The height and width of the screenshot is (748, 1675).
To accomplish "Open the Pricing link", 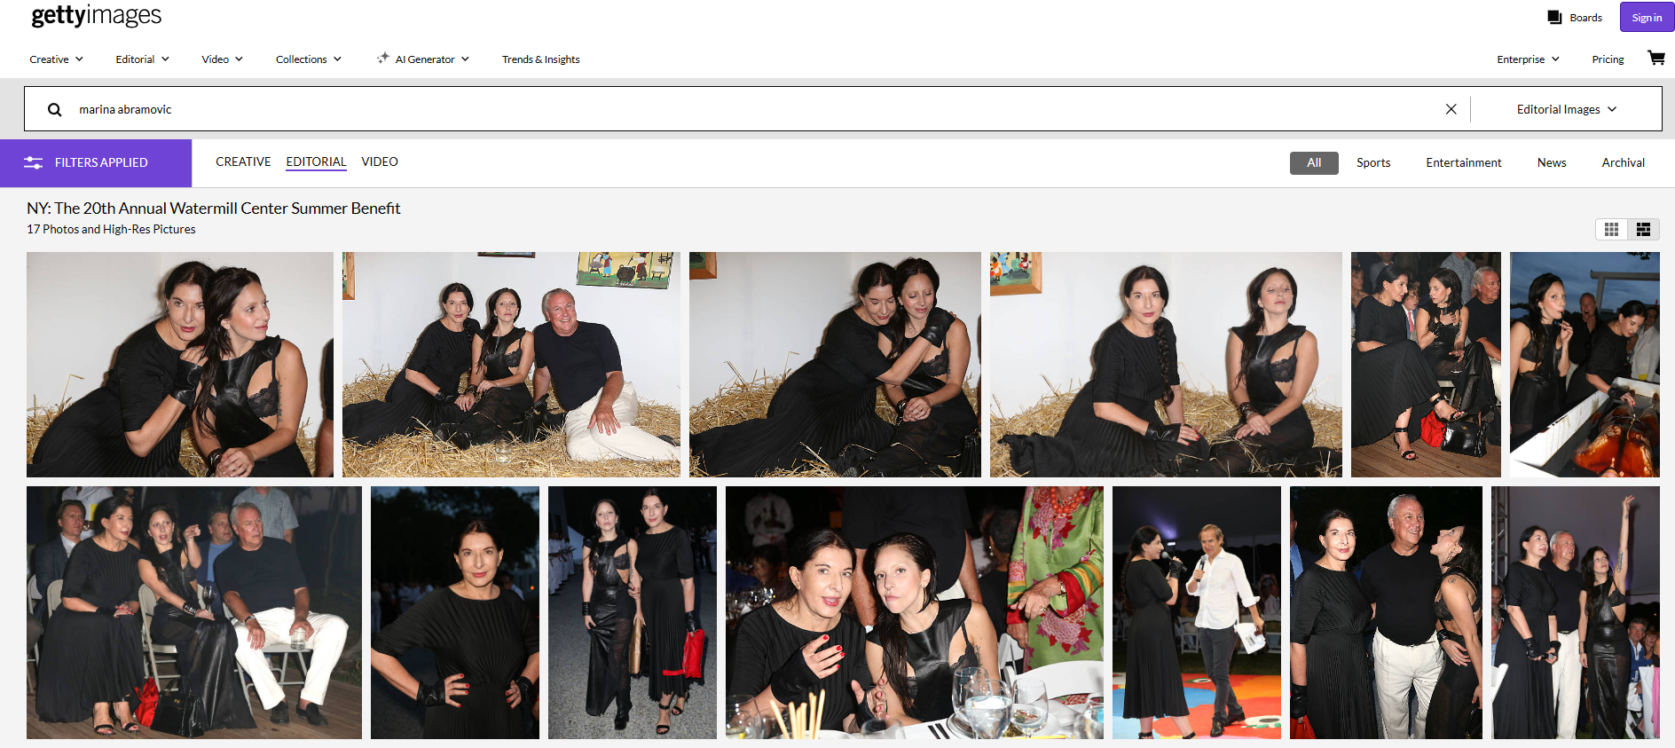I will 1607,59.
